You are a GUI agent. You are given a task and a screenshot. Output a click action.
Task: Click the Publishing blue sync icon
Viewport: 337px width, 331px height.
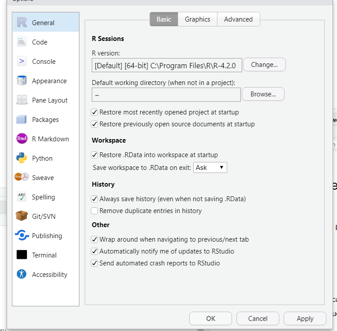tap(22, 235)
